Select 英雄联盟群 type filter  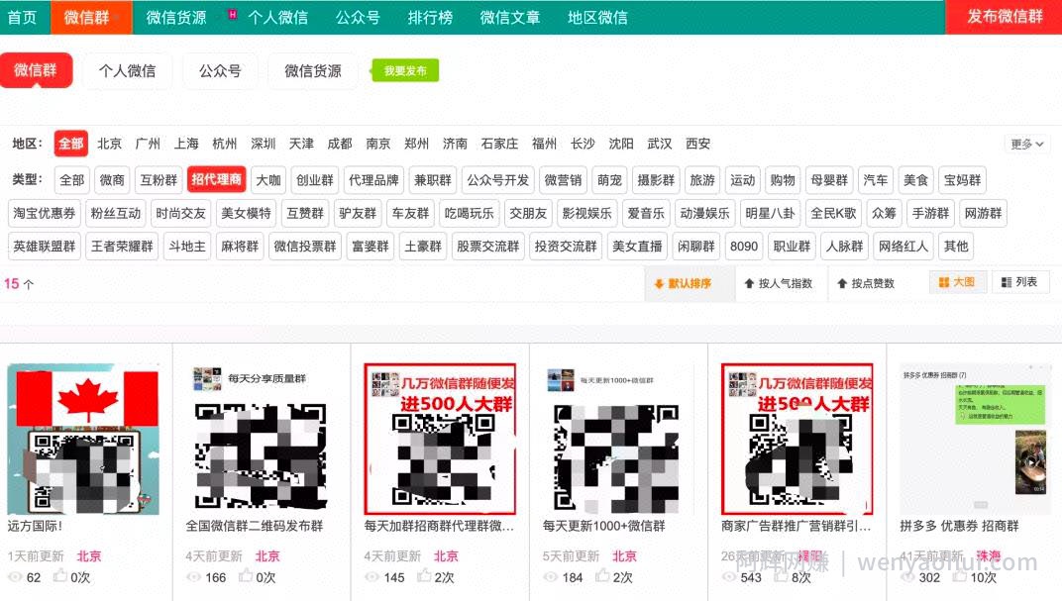[x=45, y=247]
